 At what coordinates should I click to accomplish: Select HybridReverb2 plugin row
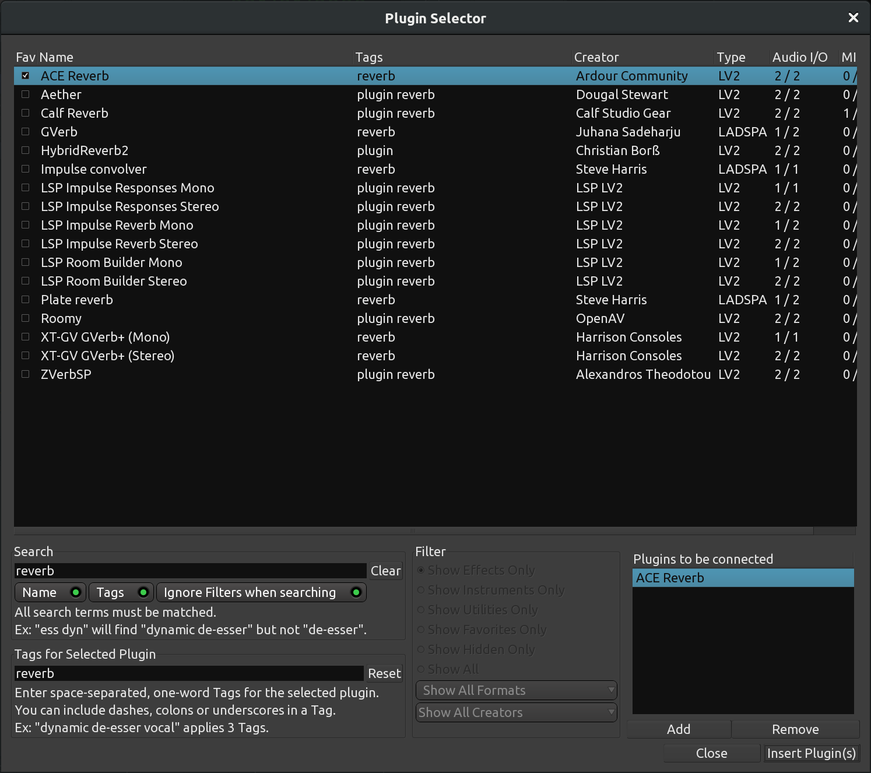click(x=435, y=150)
